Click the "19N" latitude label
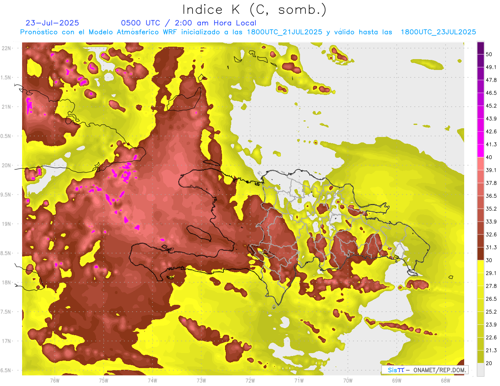The height and width of the screenshot is (386, 500). pos(7,224)
